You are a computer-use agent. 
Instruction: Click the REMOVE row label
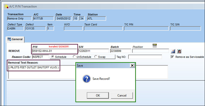tap(14, 51)
